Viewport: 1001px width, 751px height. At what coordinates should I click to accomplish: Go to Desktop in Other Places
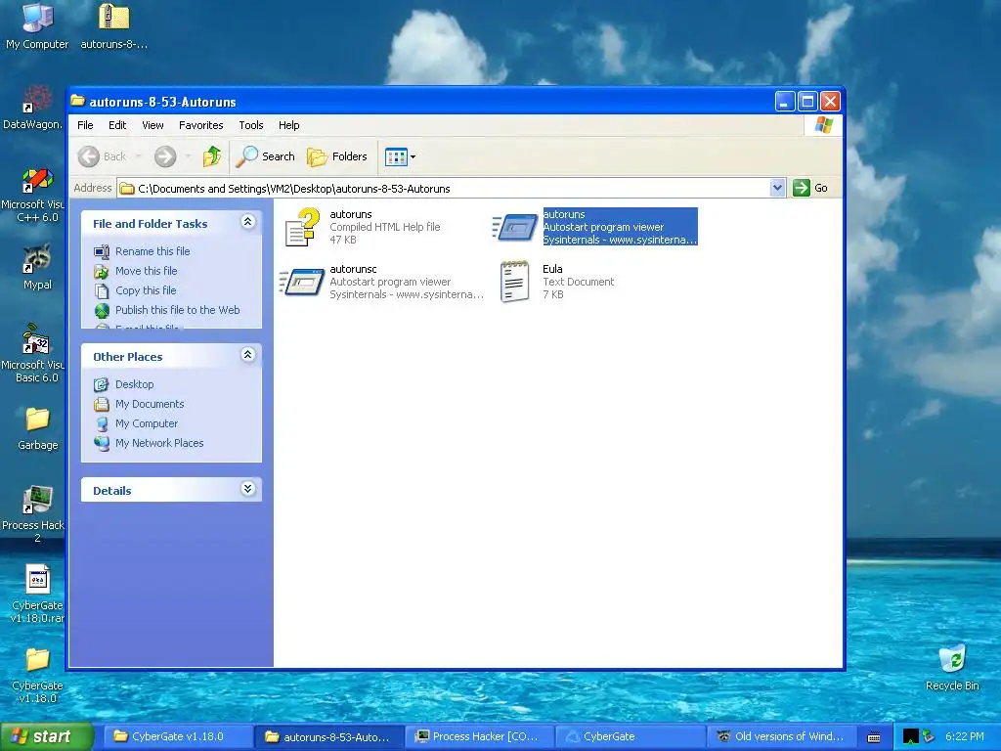point(134,384)
